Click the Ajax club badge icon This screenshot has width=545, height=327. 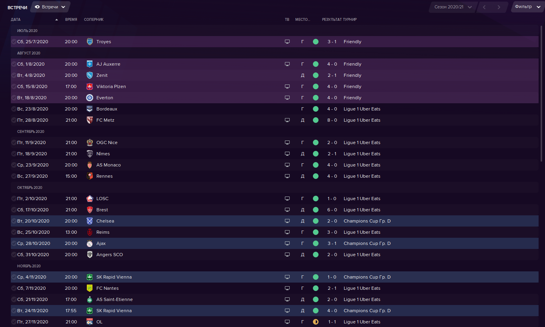pos(90,243)
